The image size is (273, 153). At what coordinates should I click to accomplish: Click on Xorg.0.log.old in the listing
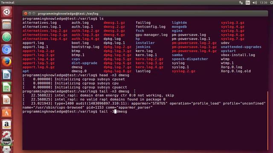236,71
